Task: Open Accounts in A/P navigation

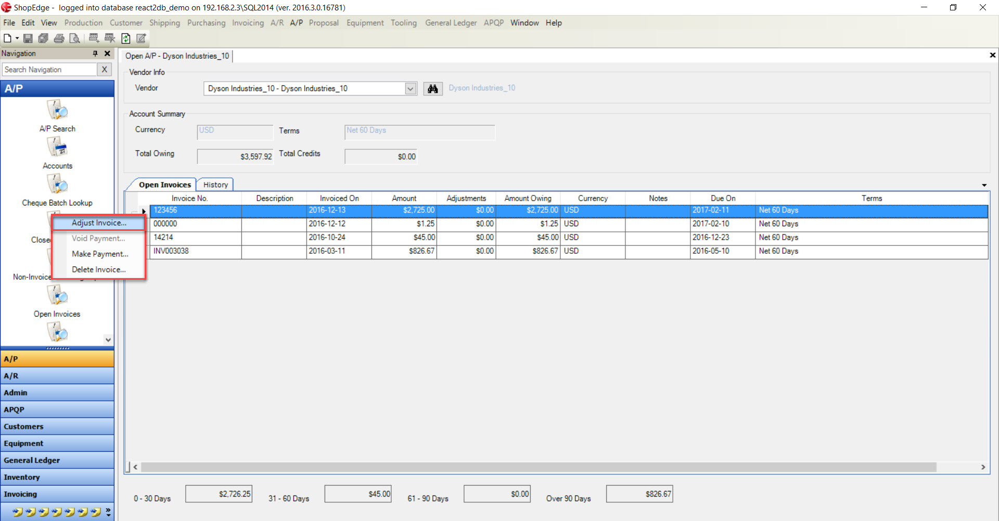Action: (x=57, y=154)
